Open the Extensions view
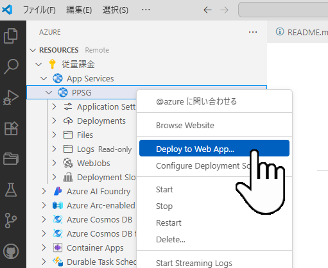Image resolution: width=328 pixels, height=268 pixels. pos(11,128)
